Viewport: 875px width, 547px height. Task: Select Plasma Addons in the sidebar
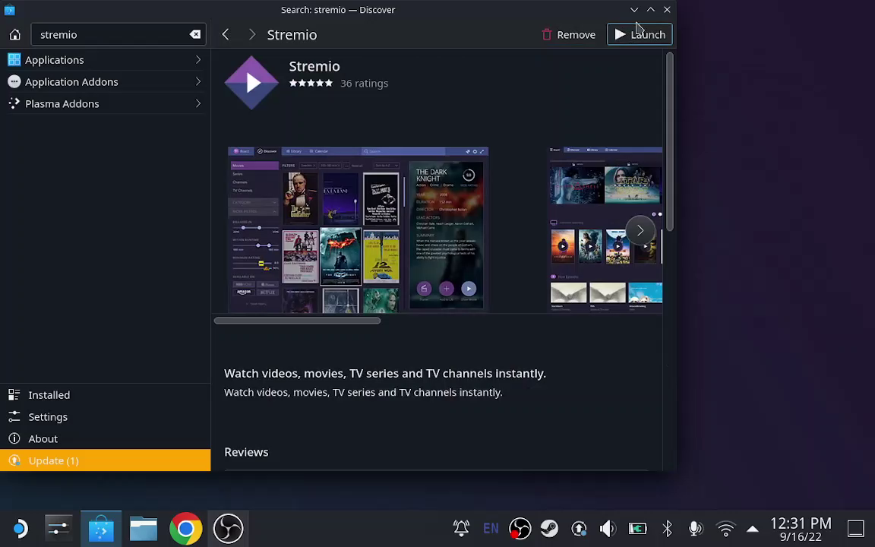coord(105,103)
